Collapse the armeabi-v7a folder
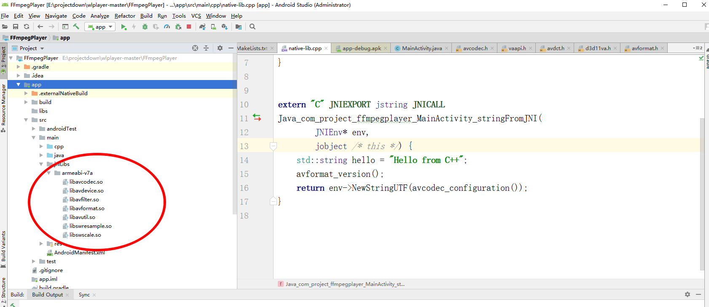 (x=49, y=173)
